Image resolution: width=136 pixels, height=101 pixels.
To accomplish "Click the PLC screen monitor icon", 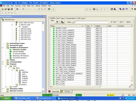I will coord(49,9).
